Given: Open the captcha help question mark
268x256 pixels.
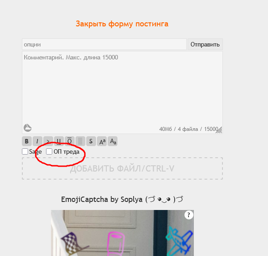Looking at the screenshot, I should tap(189, 215).
